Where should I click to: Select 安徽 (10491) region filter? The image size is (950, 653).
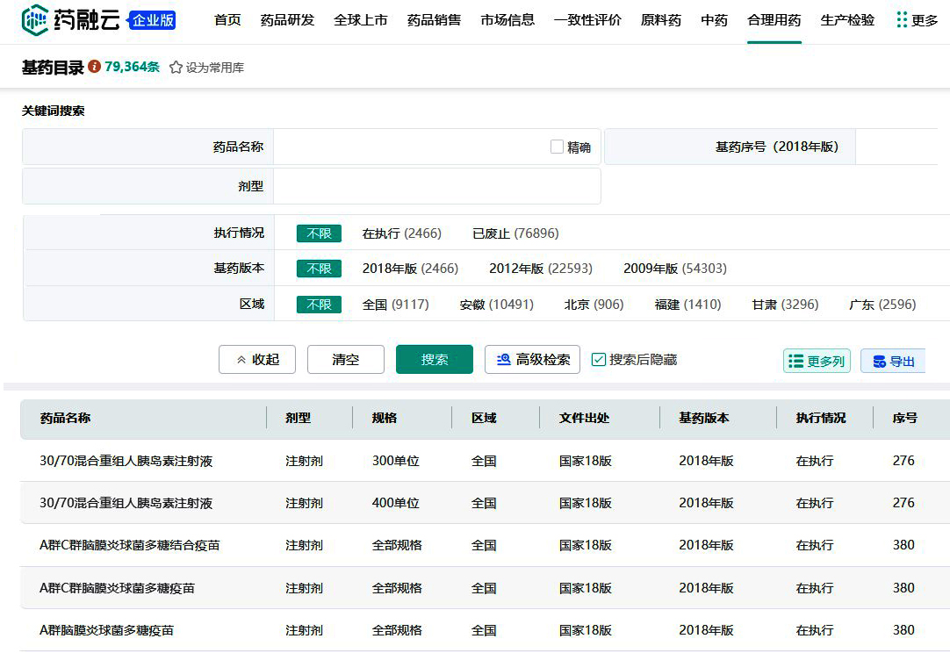click(x=496, y=305)
